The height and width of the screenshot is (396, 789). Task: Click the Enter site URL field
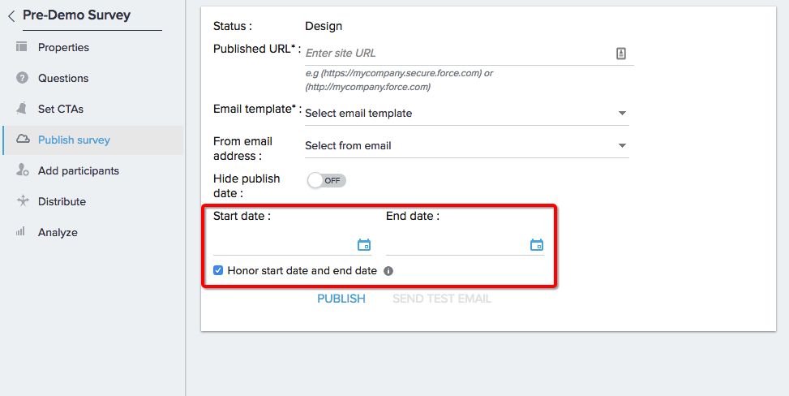pos(458,53)
